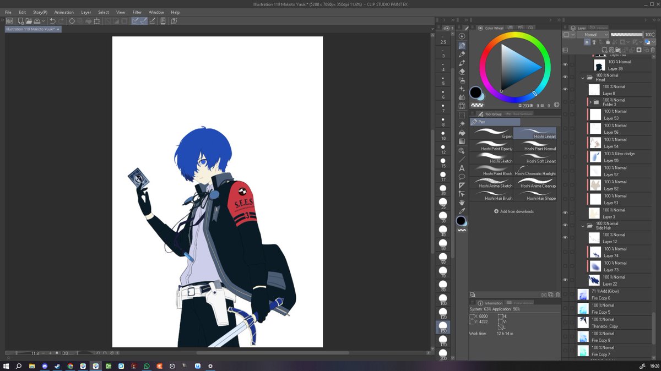Click the main color swatch by color wheel
Viewport: 661px width, 371px height.
click(x=475, y=92)
